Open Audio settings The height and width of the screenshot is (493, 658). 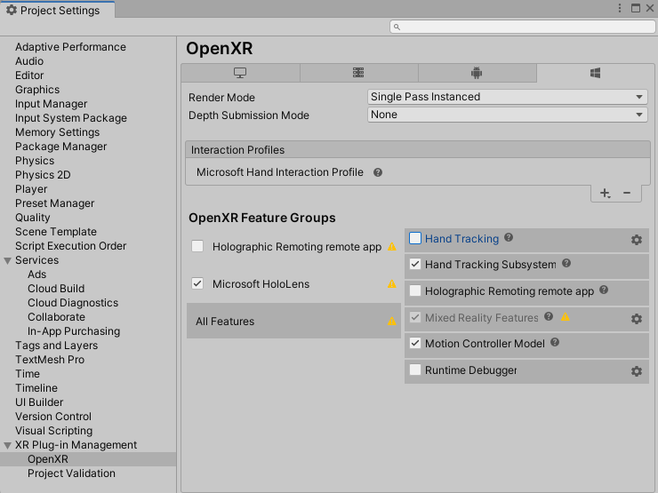coord(29,61)
